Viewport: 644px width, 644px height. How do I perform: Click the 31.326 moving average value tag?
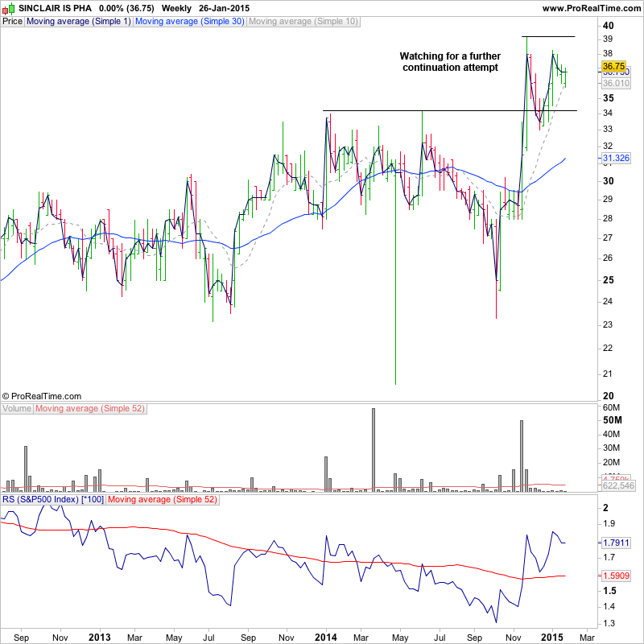616,158
